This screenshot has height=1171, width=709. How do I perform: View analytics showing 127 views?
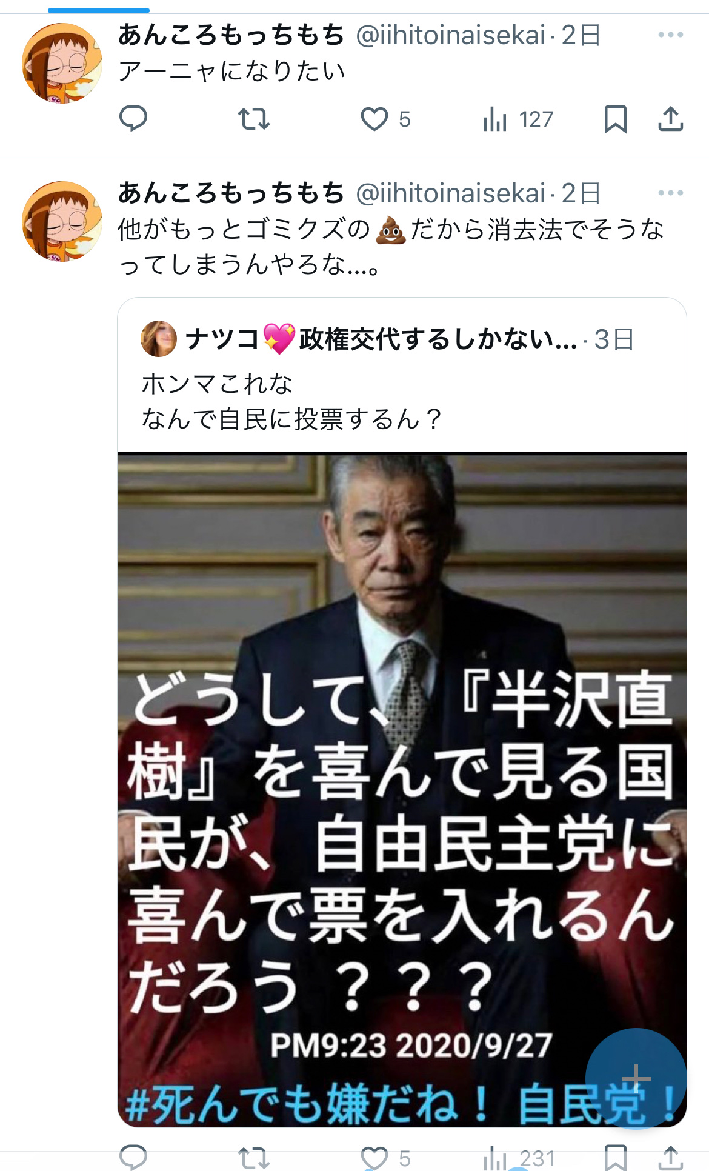(518, 119)
